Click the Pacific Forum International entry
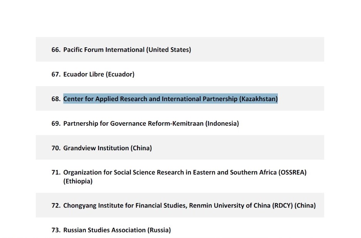361x238 pixels. [x=127, y=50]
